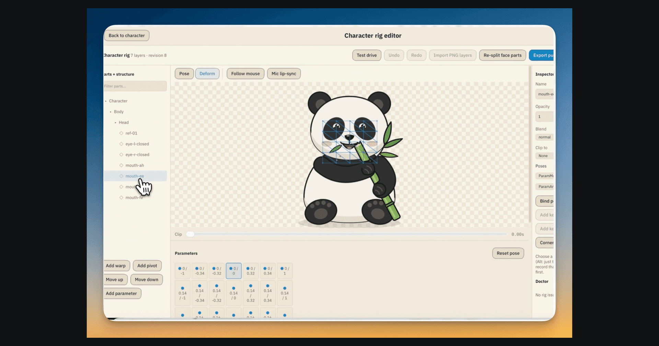Add a new parameter
The width and height of the screenshot is (659, 346).
click(x=122, y=293)
